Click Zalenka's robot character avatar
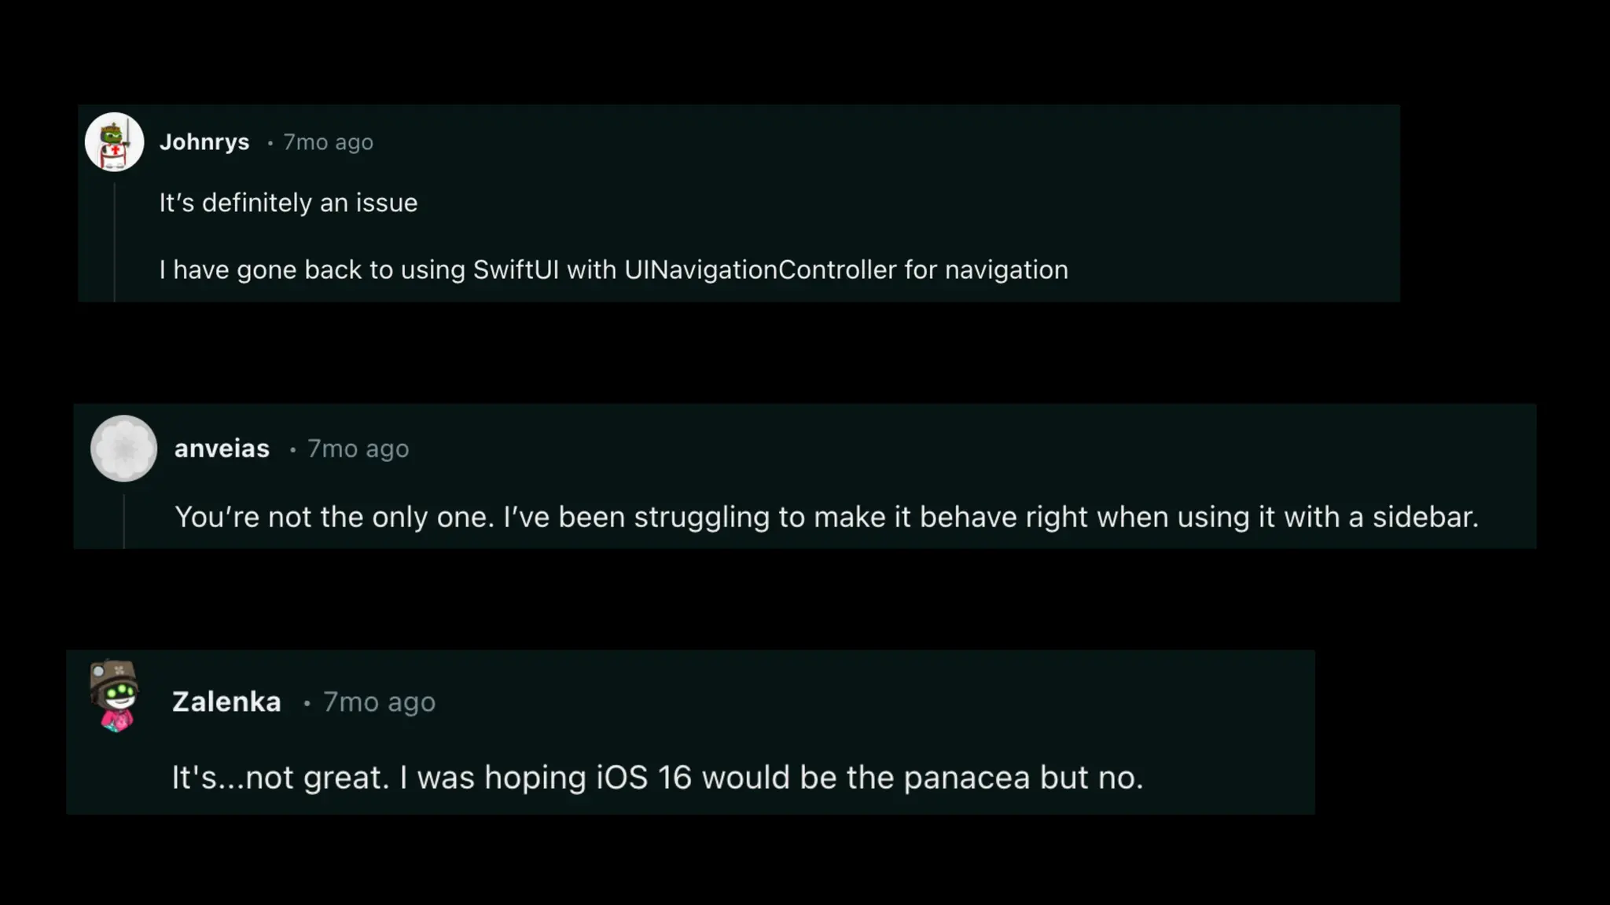Viewport: 1610px width, 905px height. coord(115,697)
